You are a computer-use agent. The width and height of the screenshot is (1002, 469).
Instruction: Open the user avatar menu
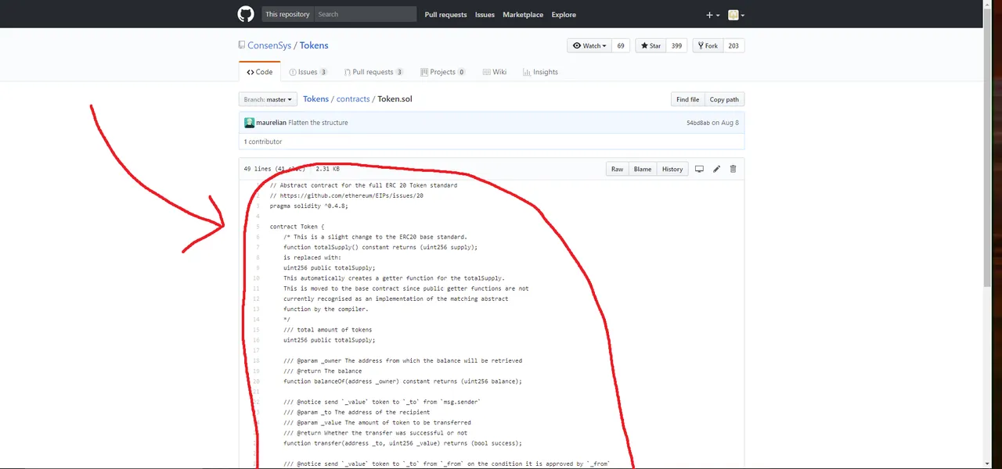(736, 15)
